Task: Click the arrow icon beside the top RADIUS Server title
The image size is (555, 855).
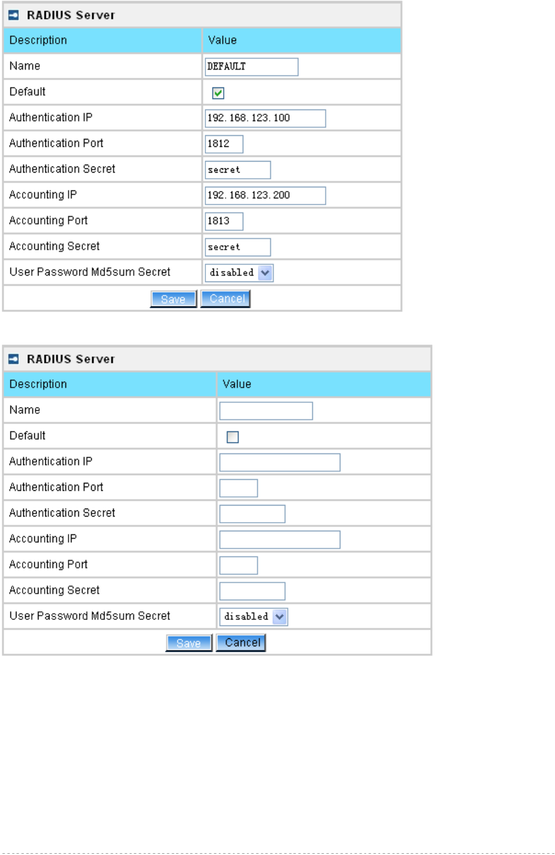Action: click(13, 15)
